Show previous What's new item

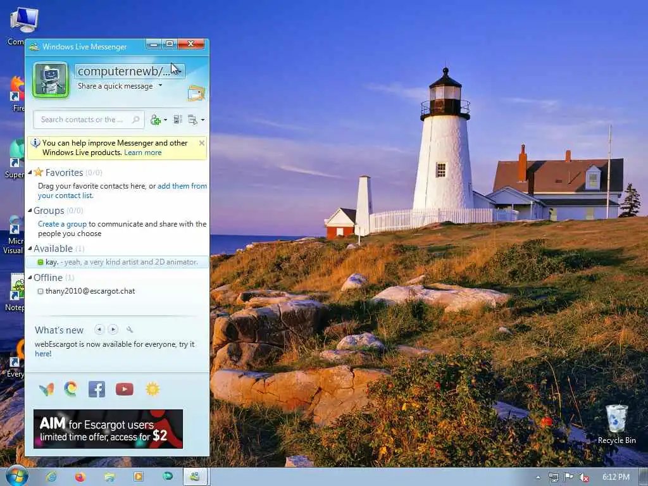[99, 329]
